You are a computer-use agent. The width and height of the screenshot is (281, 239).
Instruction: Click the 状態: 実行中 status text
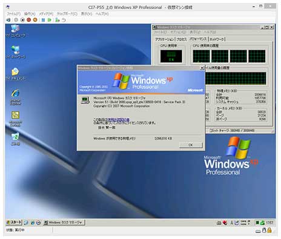point(15,230)
